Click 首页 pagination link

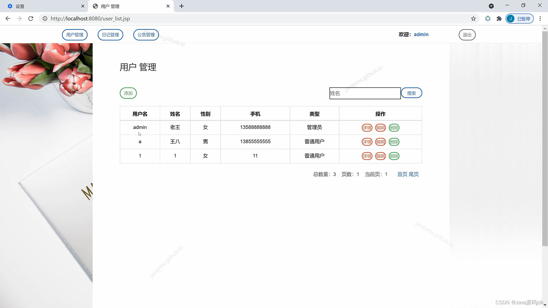coord(402,174)
